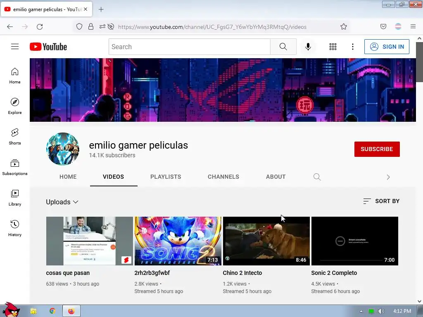The image size is (423, 317).
Task: Open the CHANNELS tab
Action: pyautogui.click(x=223, y=177)
